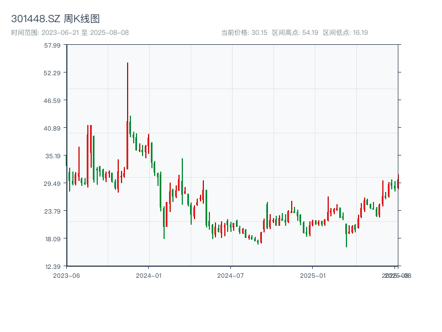Click the tallest red candlestick peaking near 54
This screenshot has width=442, height=332.
128,116
